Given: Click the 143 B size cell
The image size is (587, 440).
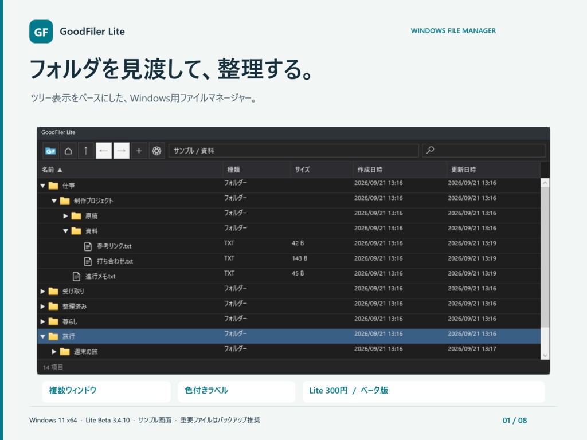Looking at the screenshot, I should point(299,258).
